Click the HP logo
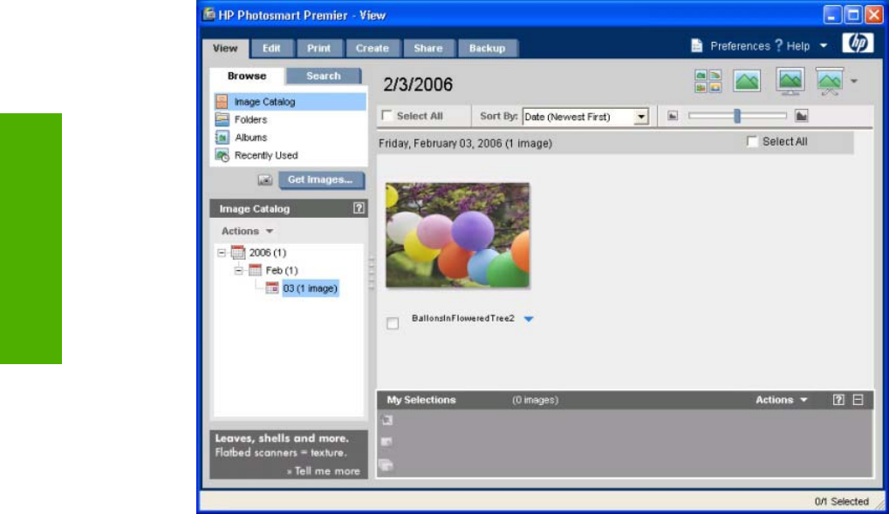889x514 pixels. coord(858,43)
